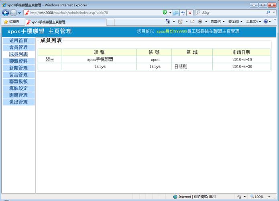This screenshot has width=279, height=201.
Task: Click the compatibility view icon in address bar
Action: click(x=176, y=13)
